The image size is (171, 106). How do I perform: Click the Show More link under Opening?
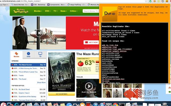point(41,82)
